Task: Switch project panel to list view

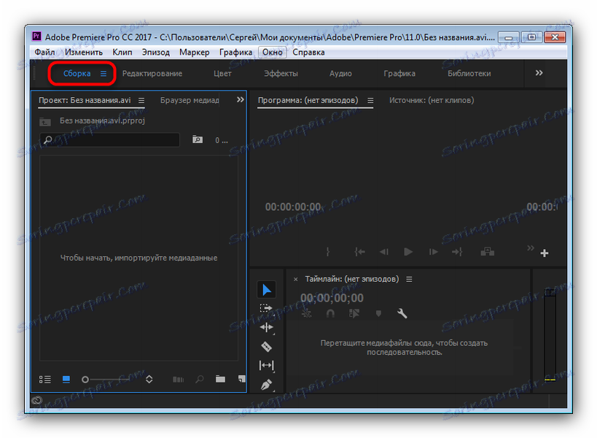Action: tap(45, 380)
